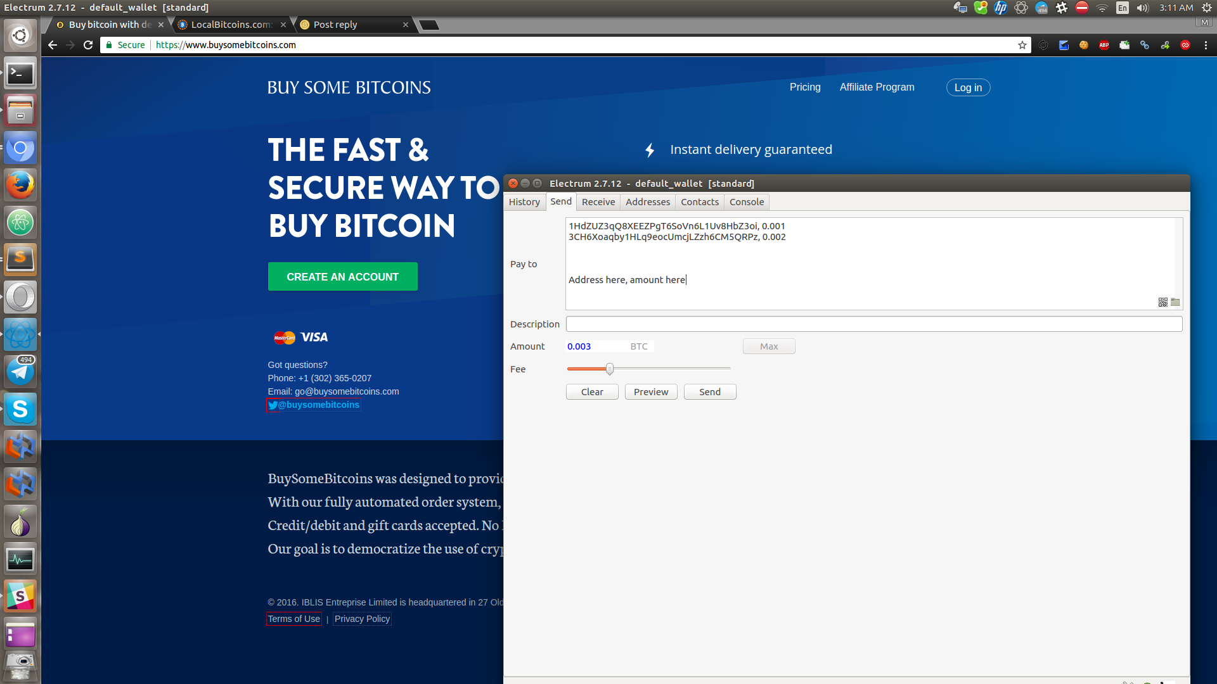The image size is (1217, 684).
Task: Open Telegram from the dock
Action: [x=20, y=372]
